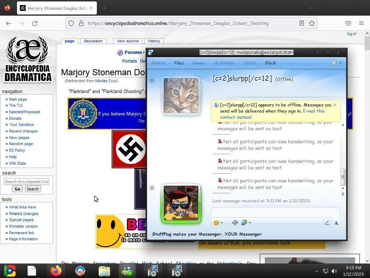The image size is (370, 278).
Task: Collapse your own display picture with arrow button
Action: (152, 188)
